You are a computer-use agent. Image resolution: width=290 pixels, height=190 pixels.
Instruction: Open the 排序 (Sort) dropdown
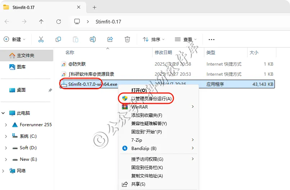click(154, 39)
